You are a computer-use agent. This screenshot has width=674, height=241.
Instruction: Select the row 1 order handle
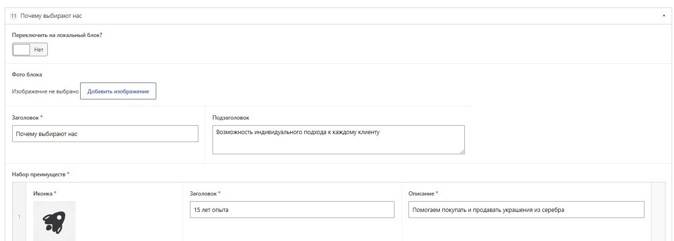[19, 217]
